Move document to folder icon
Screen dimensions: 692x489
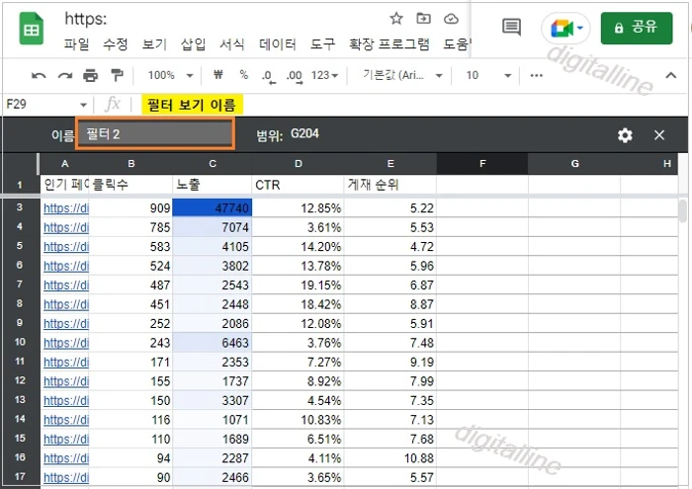[x=424, y=19]
